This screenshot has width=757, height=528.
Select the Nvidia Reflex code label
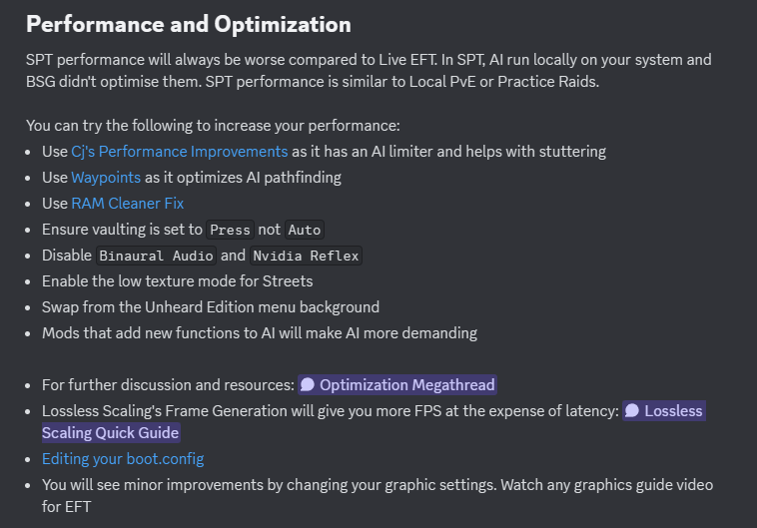point(306,256)
